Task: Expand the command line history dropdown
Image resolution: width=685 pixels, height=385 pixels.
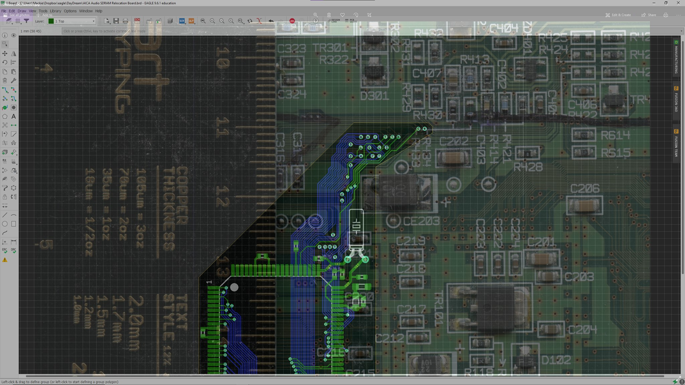Action: (681, 31)
